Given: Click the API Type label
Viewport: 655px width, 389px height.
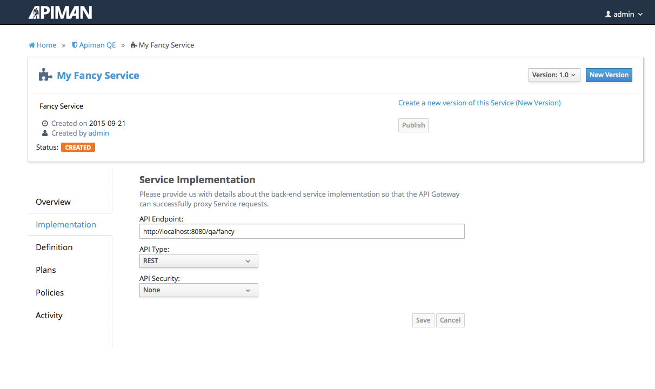Looking at the screenshot, I should [155, 250].
